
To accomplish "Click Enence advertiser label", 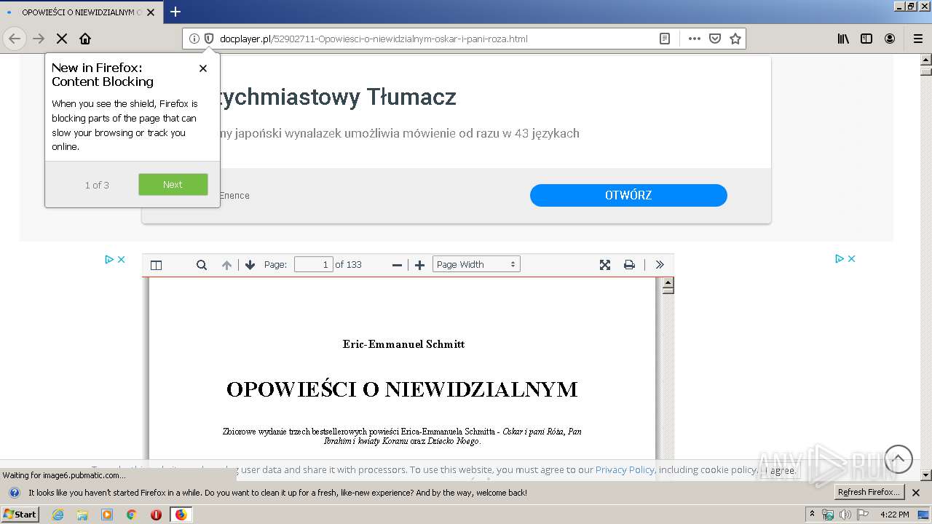I will [234, 196].
